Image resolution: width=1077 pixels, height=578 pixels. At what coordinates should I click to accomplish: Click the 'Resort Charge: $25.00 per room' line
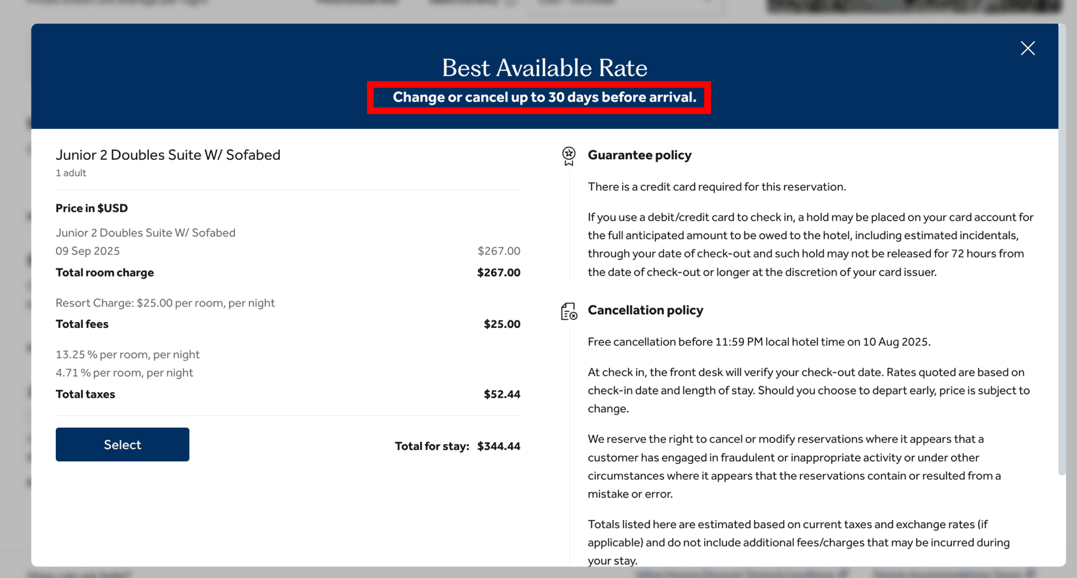coord(166,303)
